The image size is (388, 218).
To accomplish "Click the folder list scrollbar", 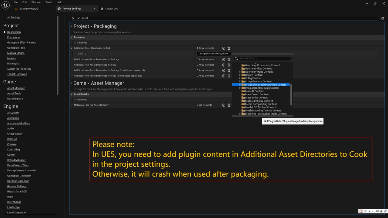I will (x=291, y=95).
